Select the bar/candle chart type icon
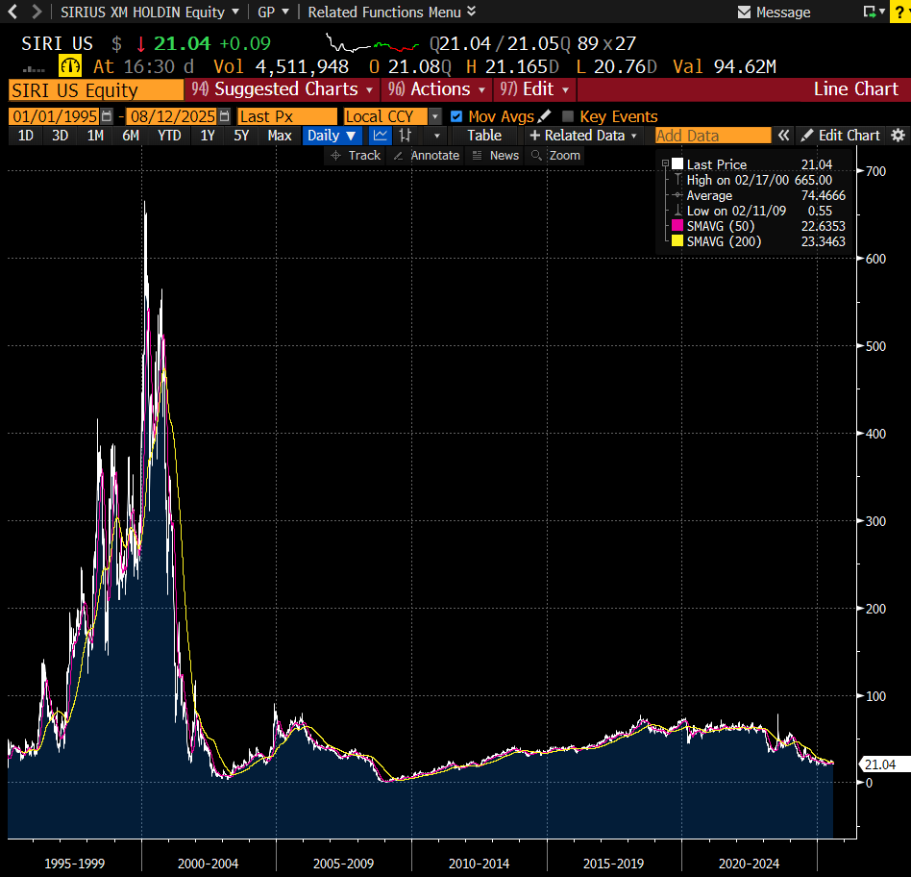The width and height of the screenshot is (911, 877). 406,136
